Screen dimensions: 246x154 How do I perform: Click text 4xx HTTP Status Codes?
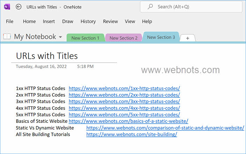point(41,108)
